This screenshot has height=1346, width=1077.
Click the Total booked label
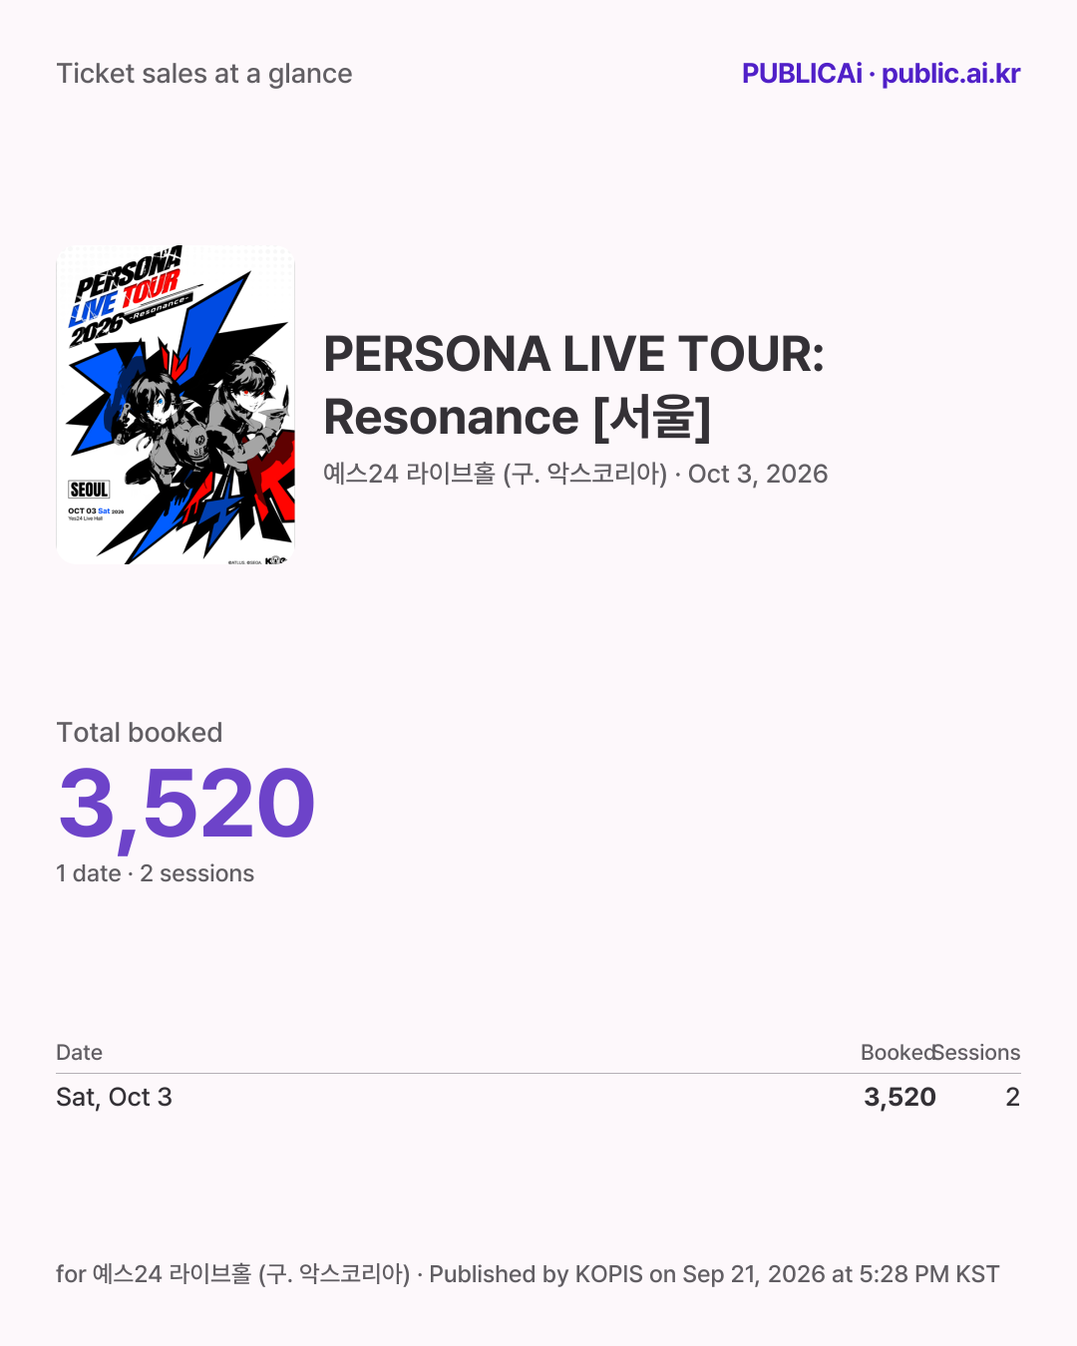point(140,733)
